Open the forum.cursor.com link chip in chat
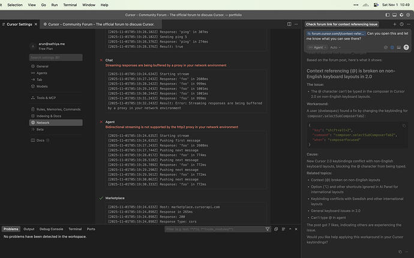Image resolution: width=414 pixels, height=258 pixels. pyautogui.click(x=337, y=33)
